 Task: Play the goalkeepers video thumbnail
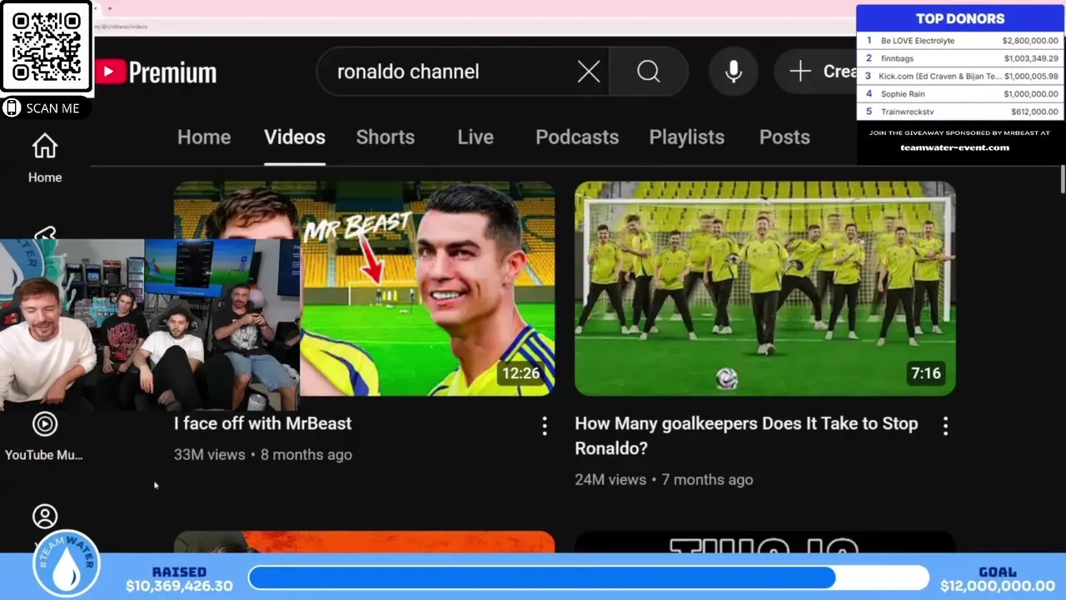[765, 288]
